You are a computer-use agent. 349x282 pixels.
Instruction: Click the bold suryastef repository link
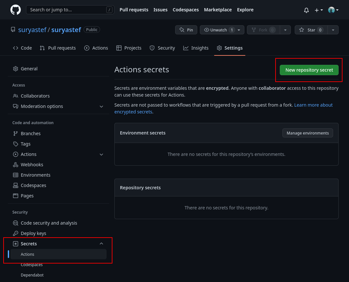[66, 30]
